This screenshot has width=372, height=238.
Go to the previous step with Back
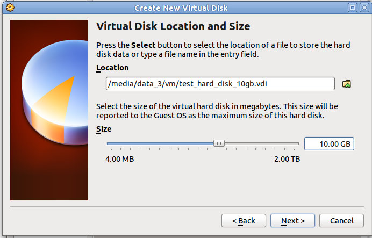244,221
